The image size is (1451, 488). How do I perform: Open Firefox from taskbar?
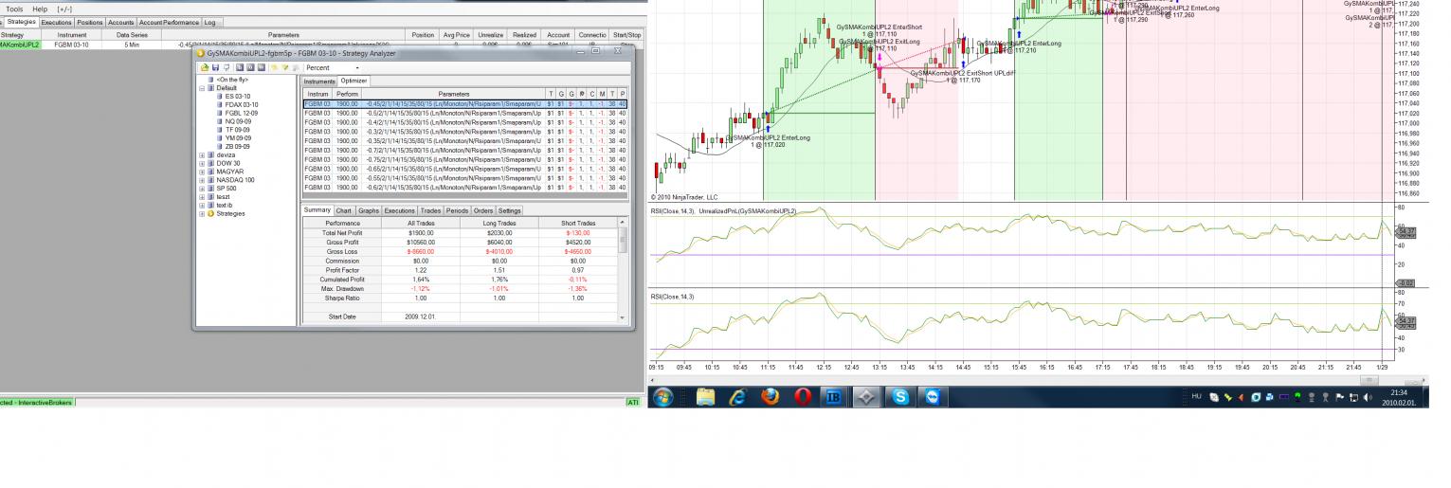(770, 397)
